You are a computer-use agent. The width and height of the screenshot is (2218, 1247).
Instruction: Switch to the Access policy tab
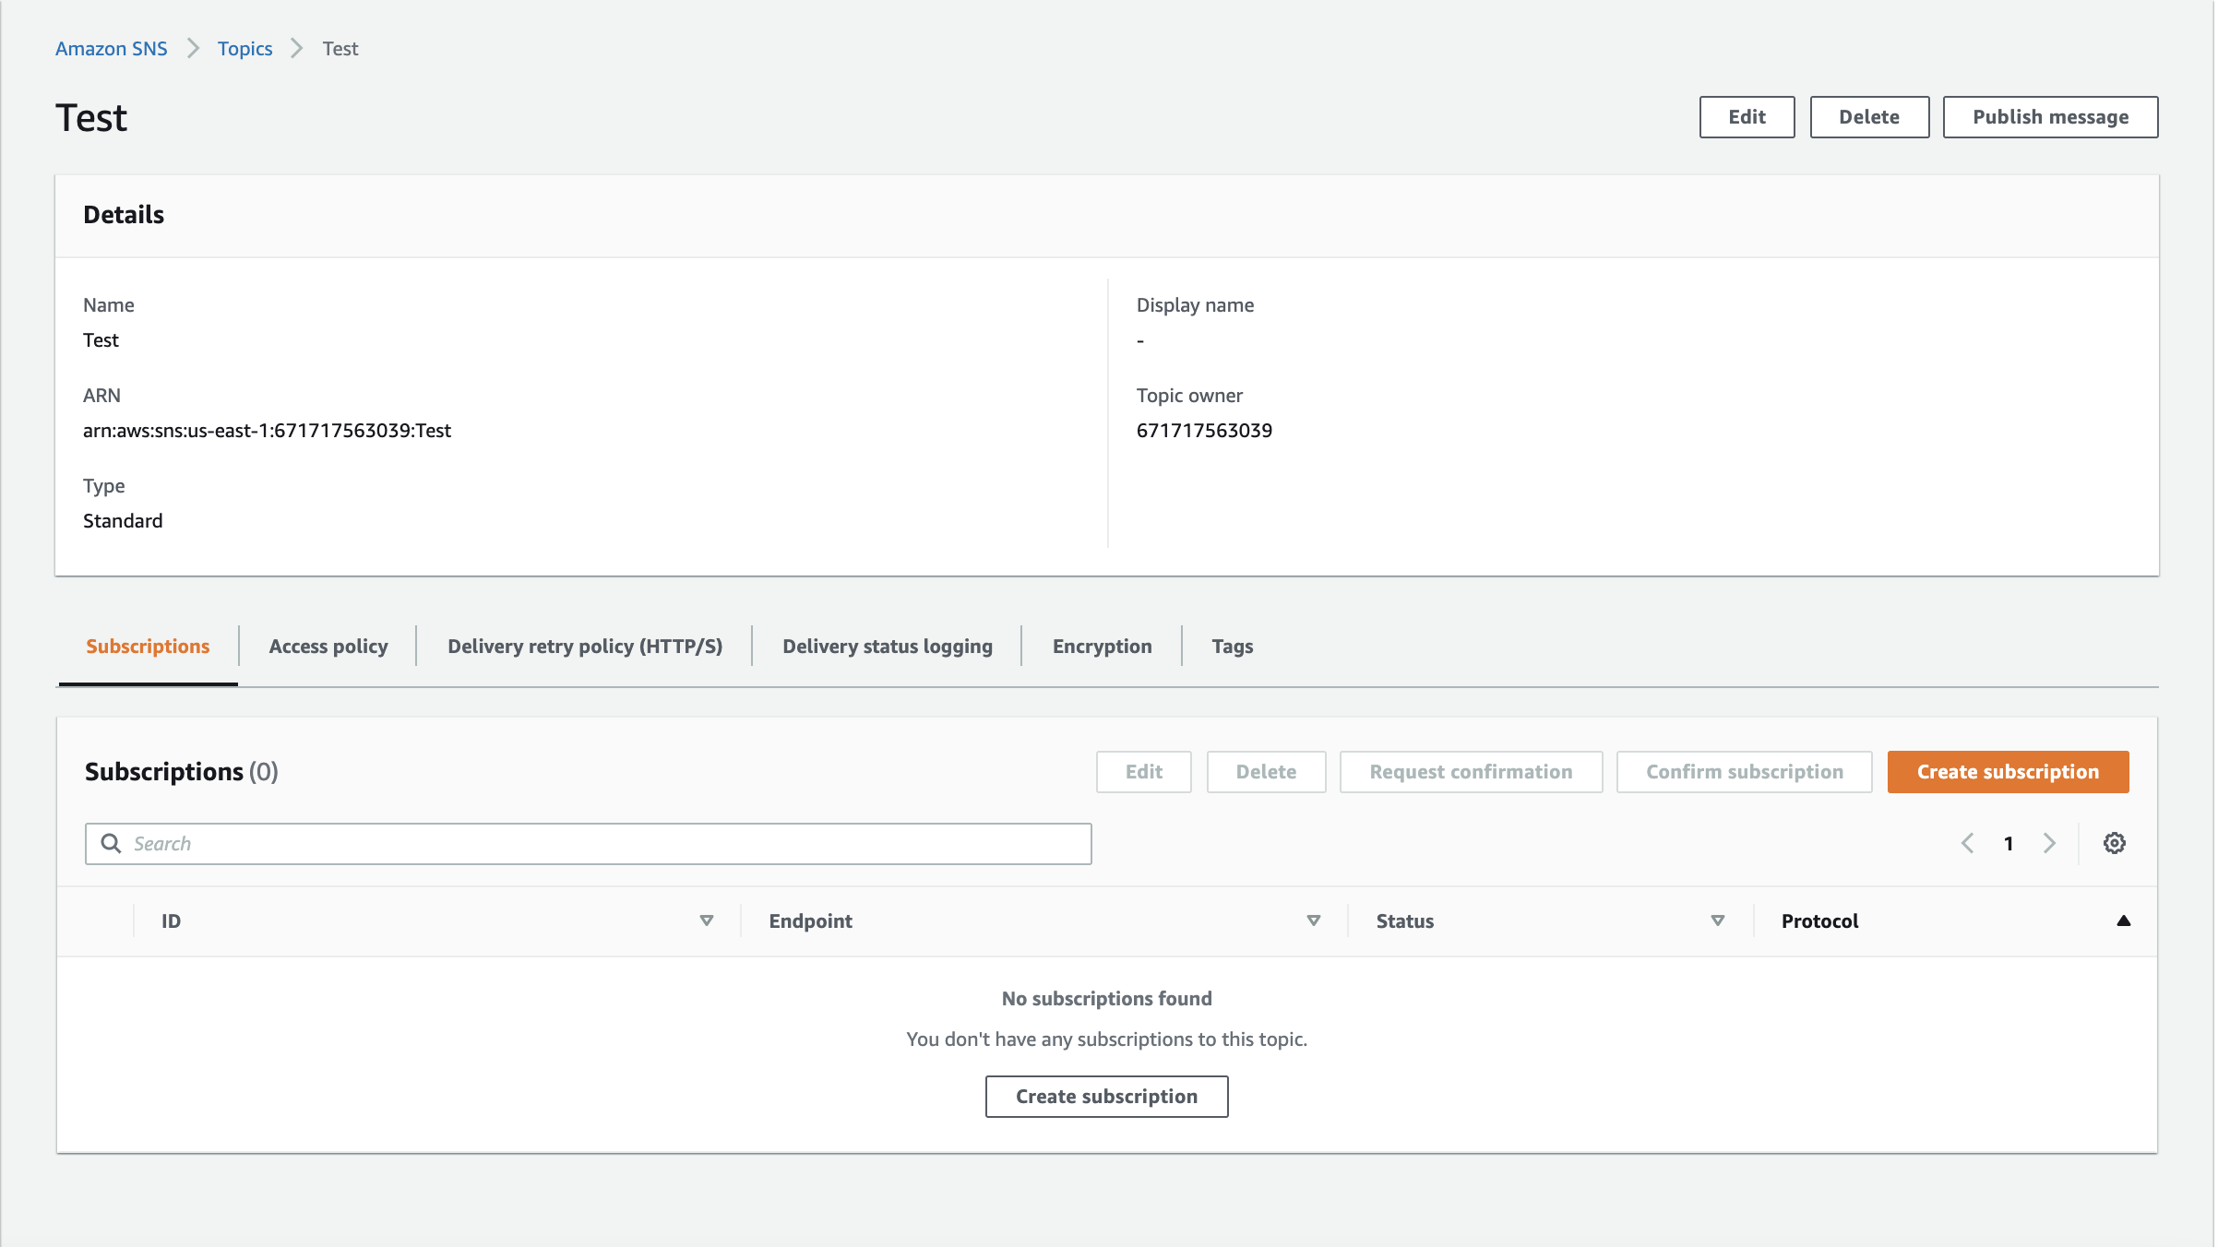(x=328, y=647)
